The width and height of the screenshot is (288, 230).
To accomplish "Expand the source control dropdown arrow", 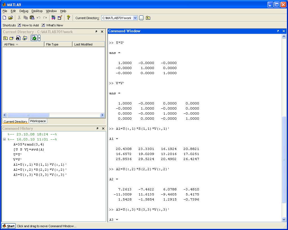I will pyautogui.click(x=39, y=38).
